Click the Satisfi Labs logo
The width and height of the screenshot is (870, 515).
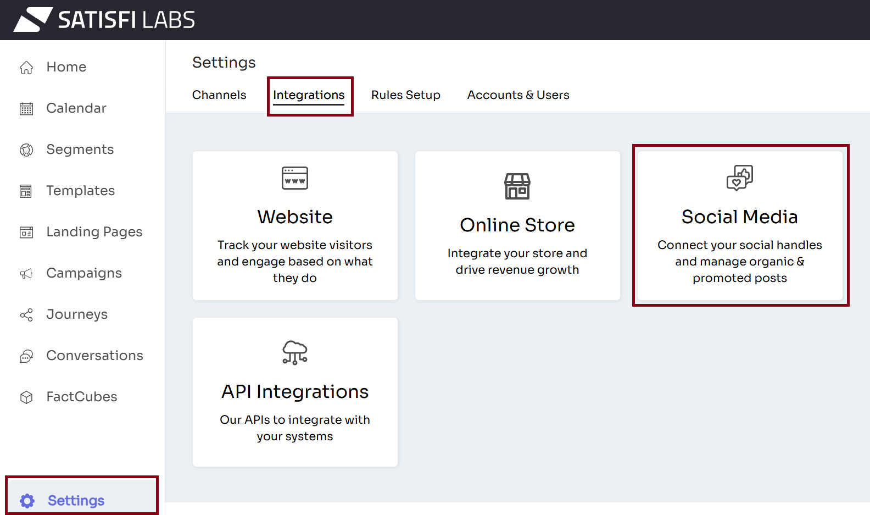tap(104, 20)
